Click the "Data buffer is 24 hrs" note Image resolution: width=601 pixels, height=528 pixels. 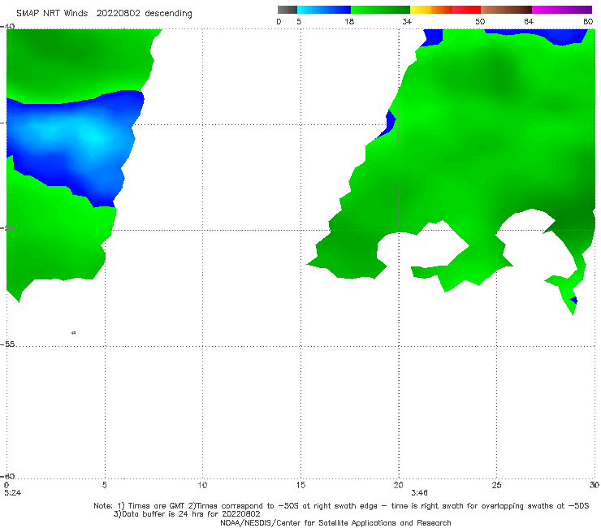pos(187,514)
